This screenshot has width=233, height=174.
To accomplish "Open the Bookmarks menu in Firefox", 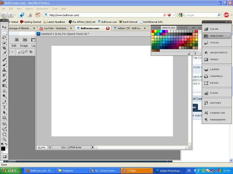I will (x=42, y=8).
